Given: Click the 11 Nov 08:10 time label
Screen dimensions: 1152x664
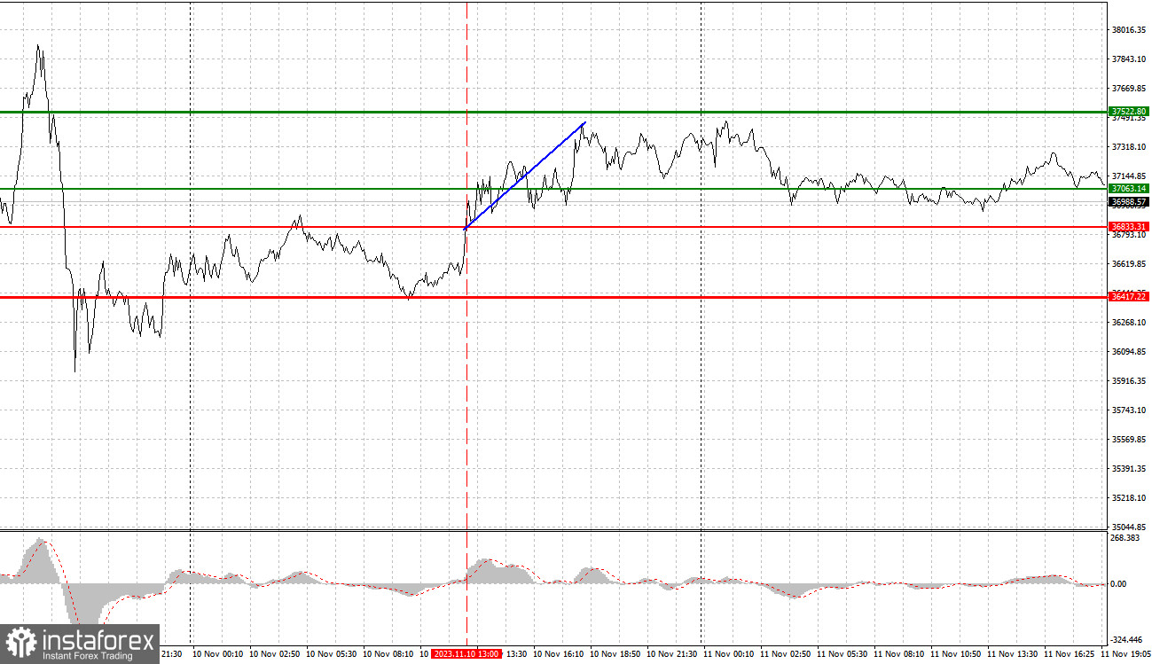Looking at the screenshot, I should (899, 653).
